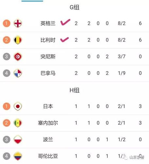Select the 突尼斯 team name
149x164 pixels.
pos(48,56)
